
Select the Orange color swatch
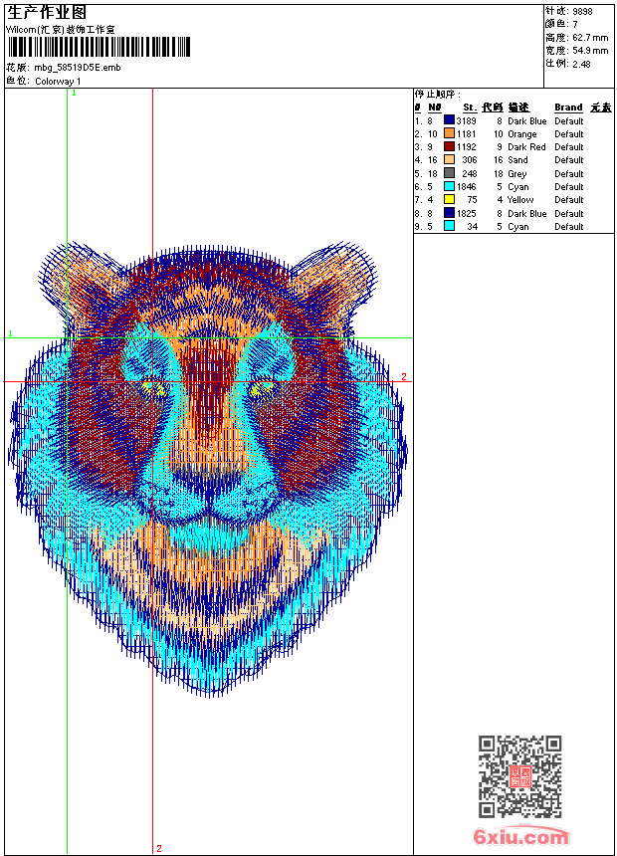449,134
